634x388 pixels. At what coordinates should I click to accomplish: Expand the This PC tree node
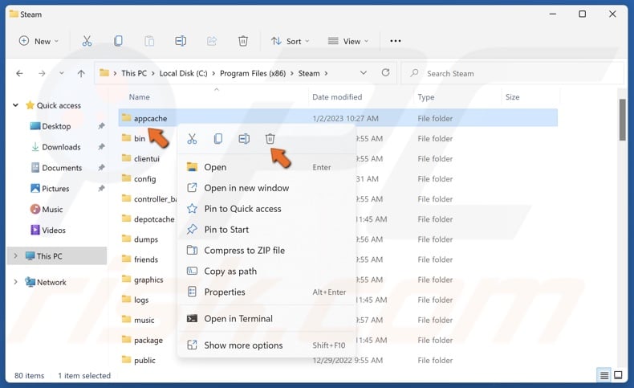tap(15, 255)
